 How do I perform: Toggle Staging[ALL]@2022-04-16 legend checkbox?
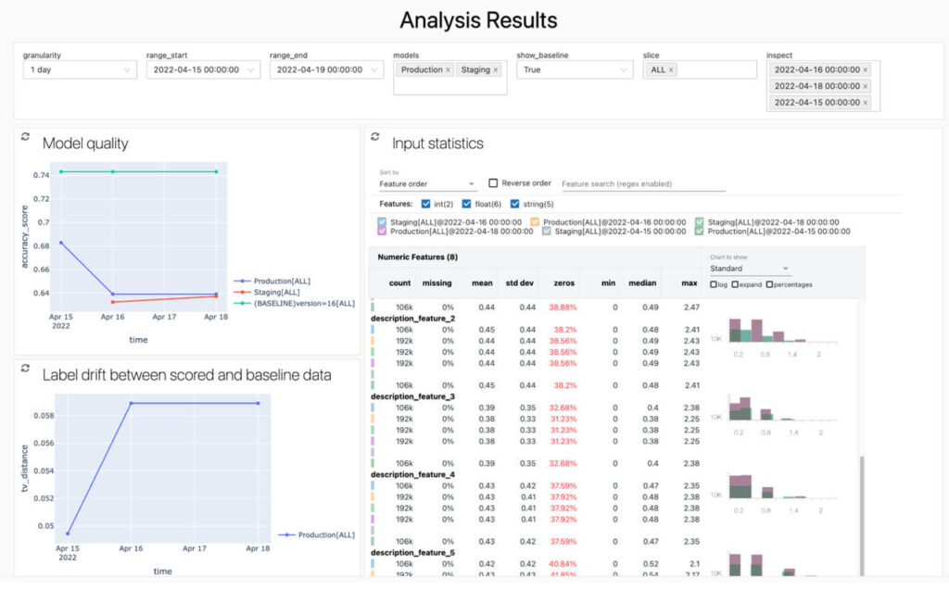click(x=382, y=222)
